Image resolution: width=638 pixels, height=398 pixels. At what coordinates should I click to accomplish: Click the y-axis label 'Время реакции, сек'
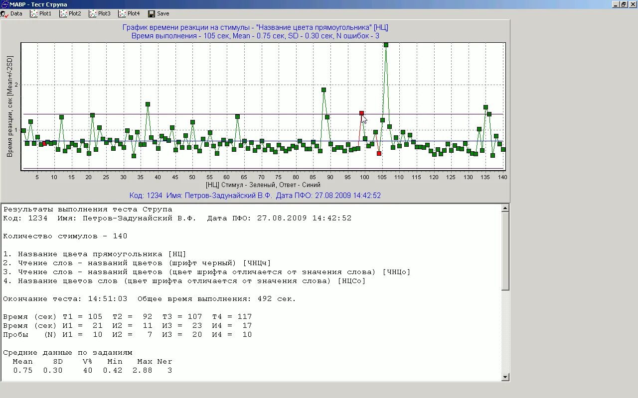coord(10,106)
